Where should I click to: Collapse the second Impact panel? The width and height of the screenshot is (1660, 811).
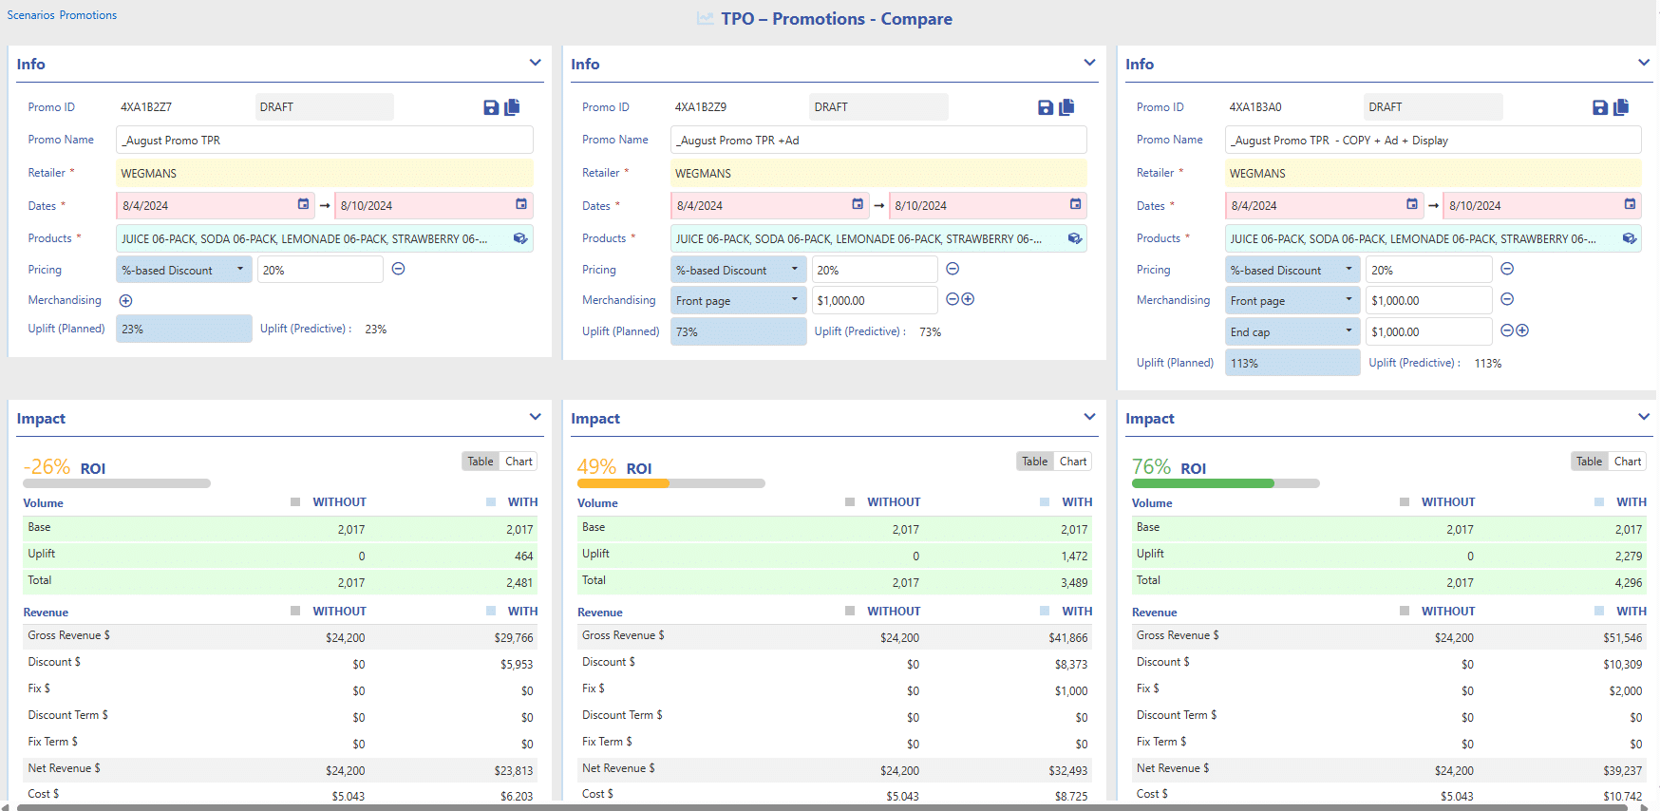tap(1089, 417)
